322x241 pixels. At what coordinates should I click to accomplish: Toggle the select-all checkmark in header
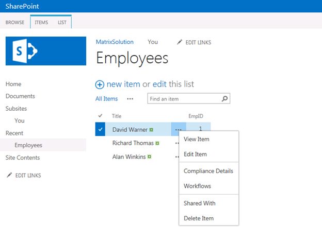[x=100, y=116]
